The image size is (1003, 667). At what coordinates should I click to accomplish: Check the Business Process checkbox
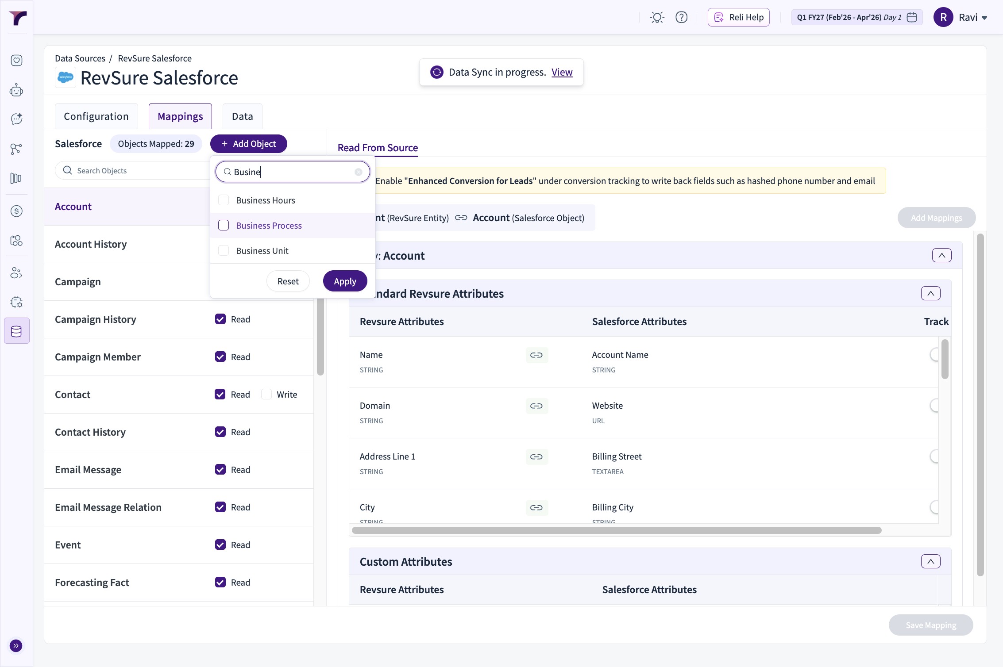point(224,226)
